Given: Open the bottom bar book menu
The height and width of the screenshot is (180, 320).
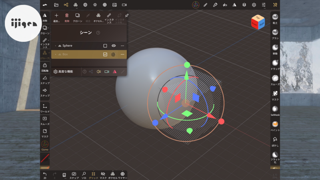Looking at the screenshot, I should [64, 175].
